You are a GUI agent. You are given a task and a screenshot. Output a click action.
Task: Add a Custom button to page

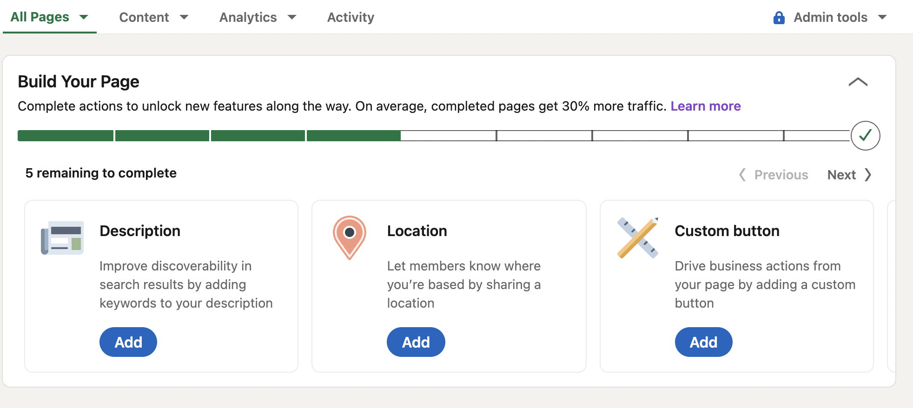[704, 342]
